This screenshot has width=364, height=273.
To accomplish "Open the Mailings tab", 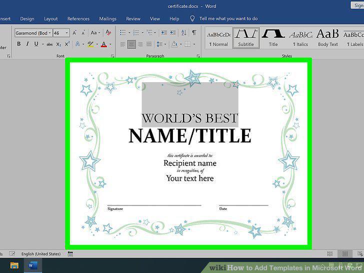I will (x=107, y=18).
